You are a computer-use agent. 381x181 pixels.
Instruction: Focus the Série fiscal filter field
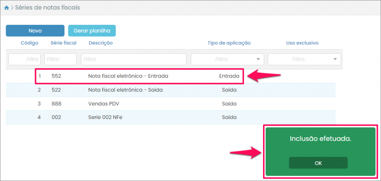click(x=60, y=59)
